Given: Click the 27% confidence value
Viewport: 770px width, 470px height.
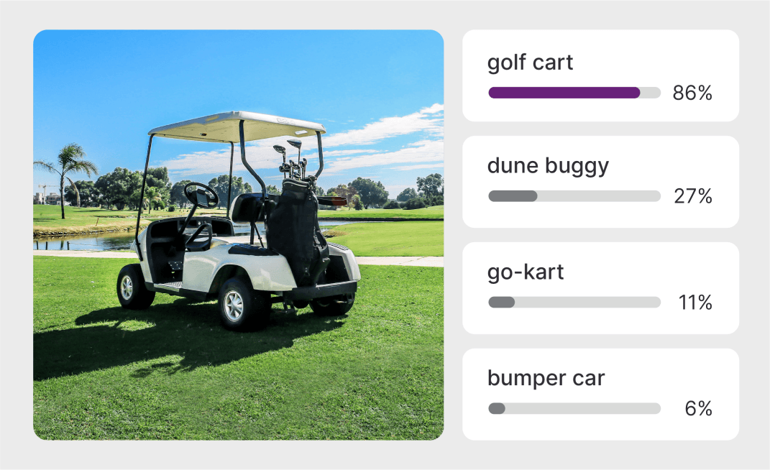Looking at the screenshot, I should click(x=692, y=196).
